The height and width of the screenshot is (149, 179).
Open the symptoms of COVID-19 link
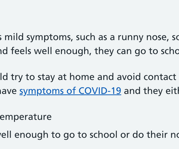[x=70, y=91]
